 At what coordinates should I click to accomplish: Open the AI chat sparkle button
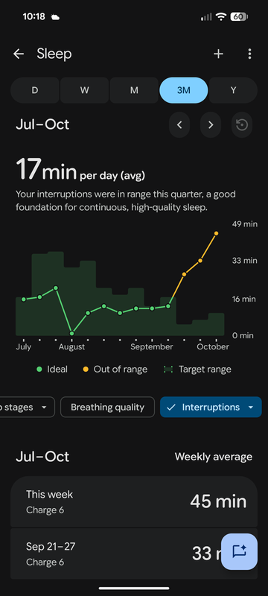pyautogui.click(x=239, y=551)
